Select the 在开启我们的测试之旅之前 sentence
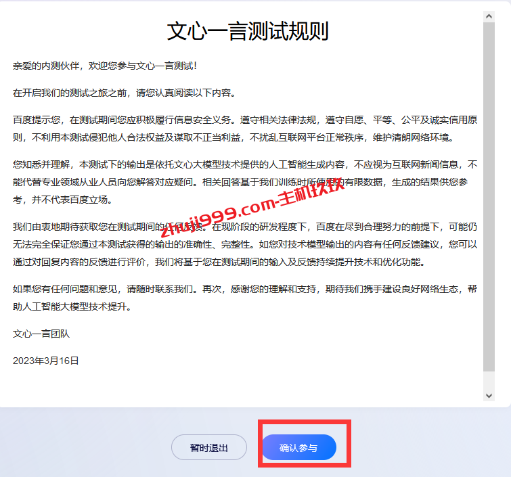This screenshot has height=477, width=511. click(124, 93)
